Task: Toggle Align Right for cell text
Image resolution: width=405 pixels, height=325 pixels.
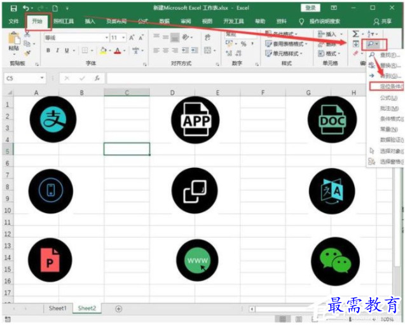Action: 175,50
